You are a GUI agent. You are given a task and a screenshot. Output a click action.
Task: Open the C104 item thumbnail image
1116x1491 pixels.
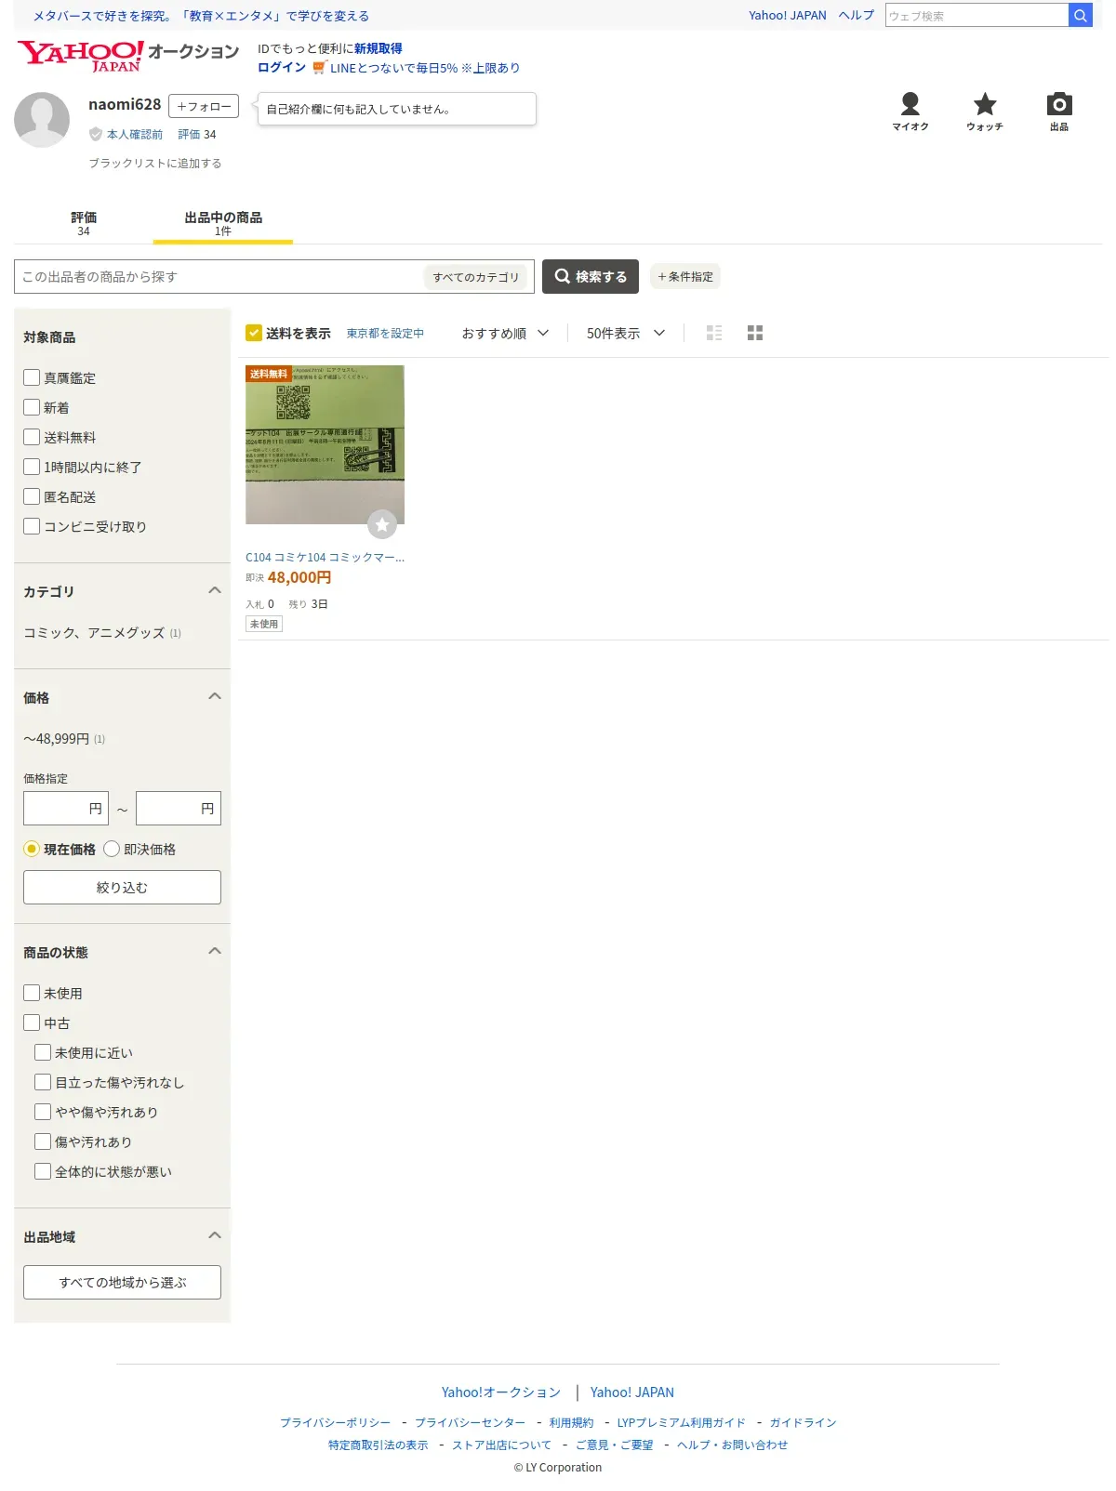325,445
